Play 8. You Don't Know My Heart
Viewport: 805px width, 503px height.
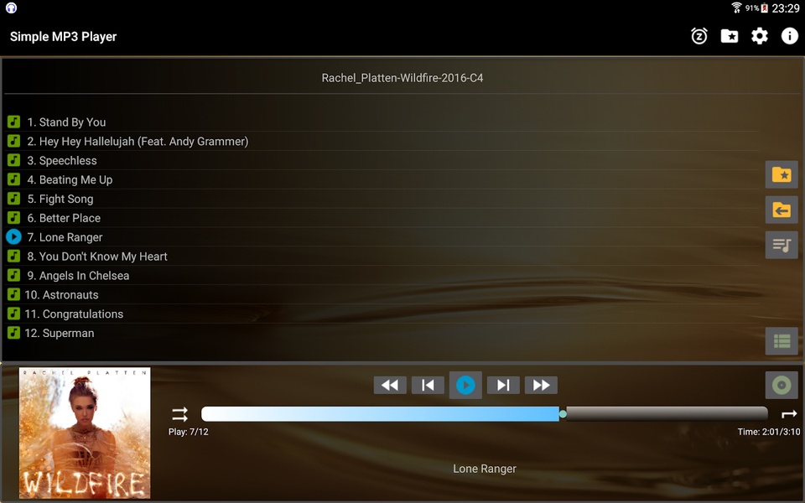[x=382, y=257]
